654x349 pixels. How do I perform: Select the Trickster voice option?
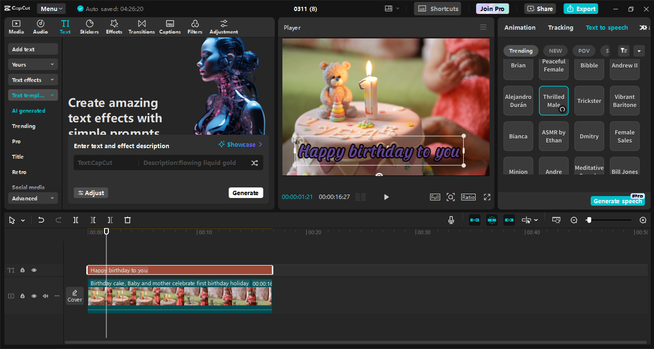coord(589,101)
